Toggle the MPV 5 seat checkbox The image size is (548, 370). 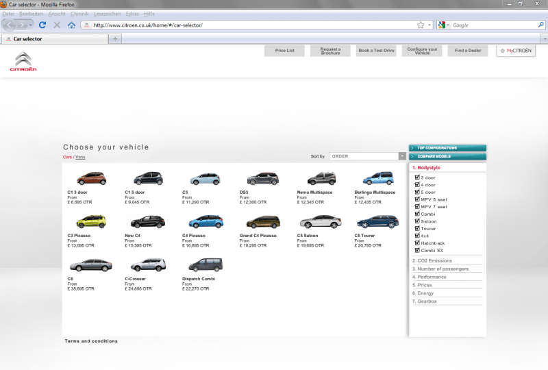(417, 199)
